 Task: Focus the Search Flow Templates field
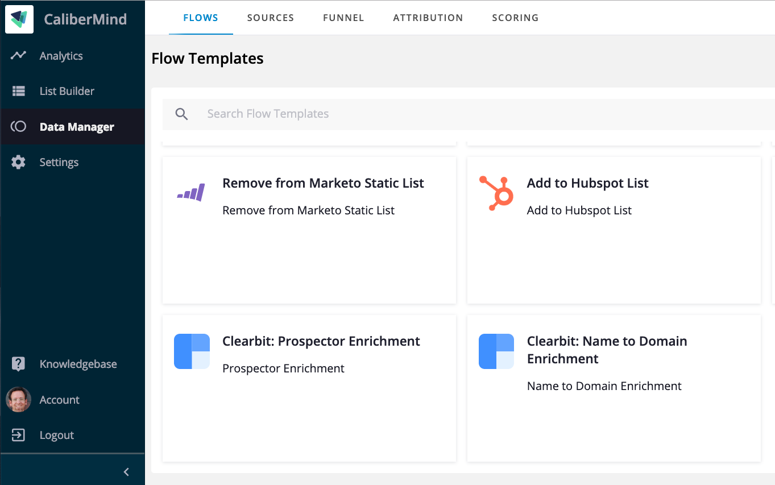point(455,114)
